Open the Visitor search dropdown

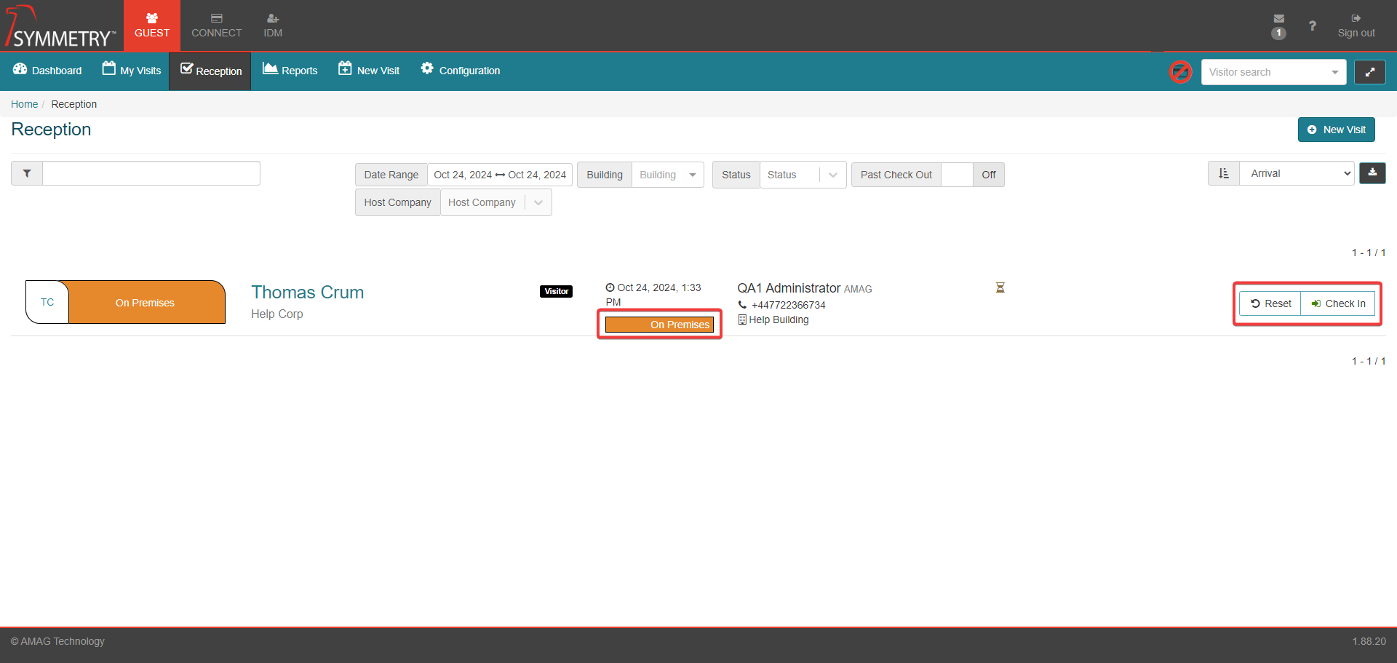(x=1273, y=72)
